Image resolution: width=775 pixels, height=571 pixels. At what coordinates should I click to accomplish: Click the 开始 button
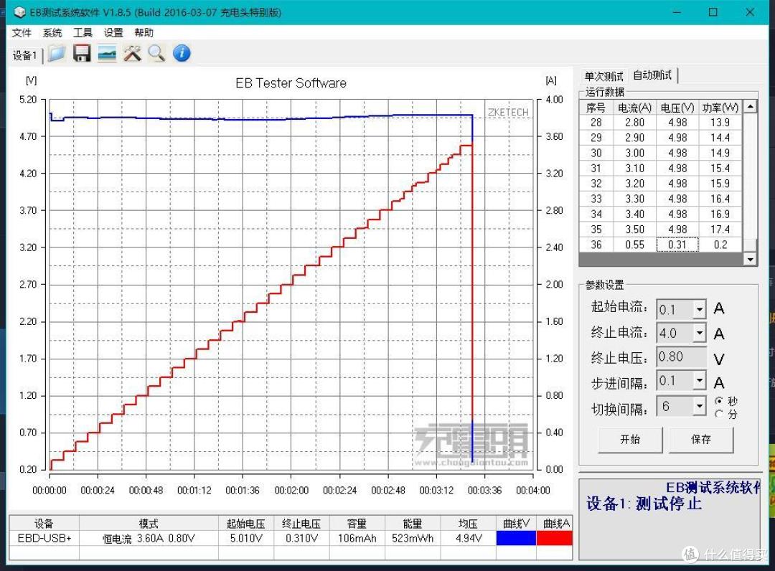coord(630,440)
